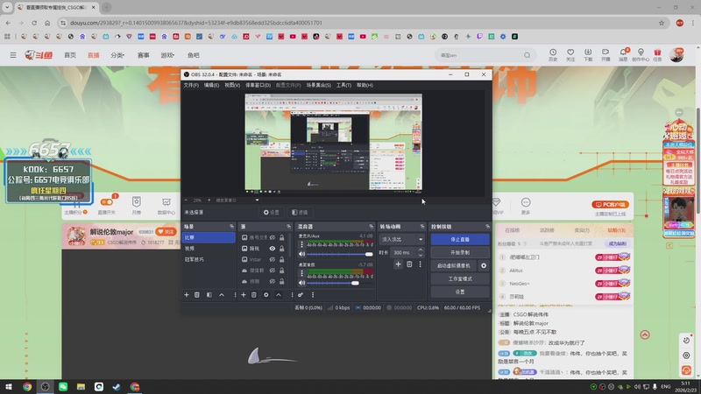Add a new source with the plus icon

244,295
